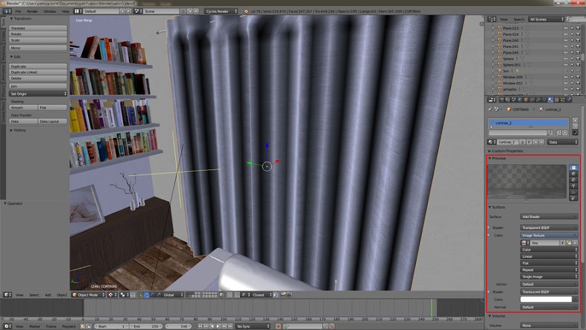Toggle renderability of Plane.040 in outliner

coord(578,40)
